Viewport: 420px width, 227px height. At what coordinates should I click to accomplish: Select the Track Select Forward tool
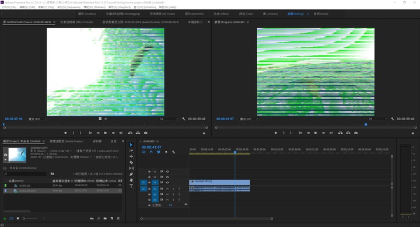131,151
